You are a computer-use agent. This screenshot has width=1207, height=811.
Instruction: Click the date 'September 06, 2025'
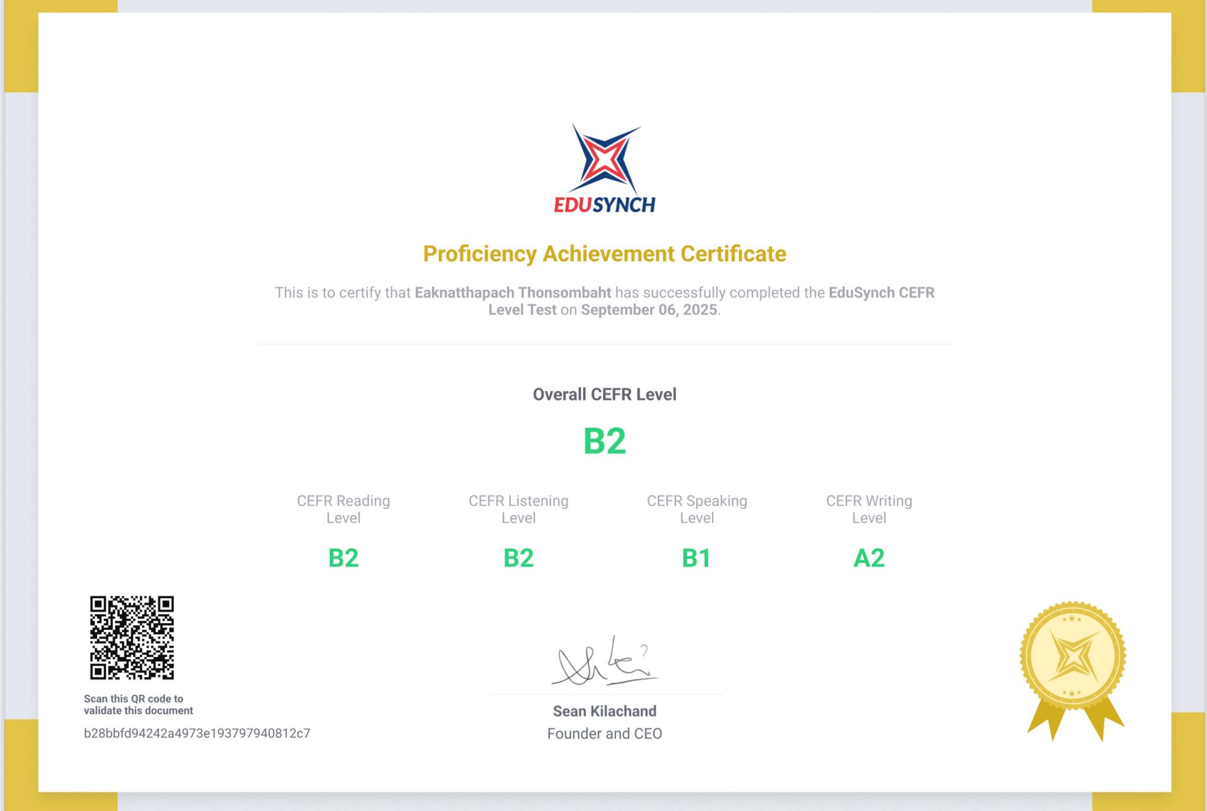click(x=649, y=310)
